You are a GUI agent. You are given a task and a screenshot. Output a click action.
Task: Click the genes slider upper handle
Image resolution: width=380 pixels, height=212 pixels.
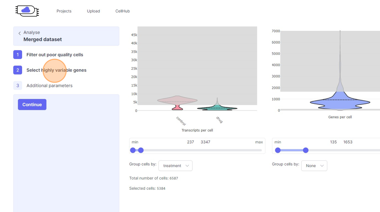[306, 150]
